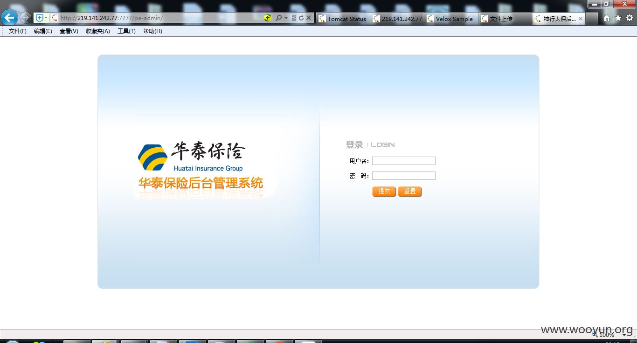Viewport: 637px width, 343px height.
Task: Click the site favicon in the address bar
Action: point(55,18)
